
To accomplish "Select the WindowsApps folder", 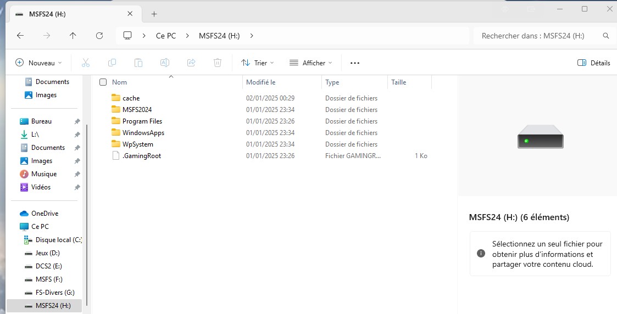I will coord(143,133).
